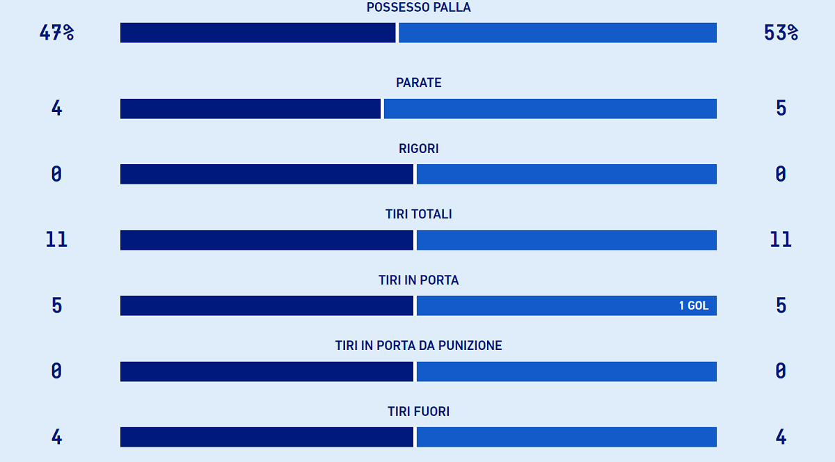
Task: Click the 1 GOL badge
Action: pyautogui.click(x=694, y=305)
